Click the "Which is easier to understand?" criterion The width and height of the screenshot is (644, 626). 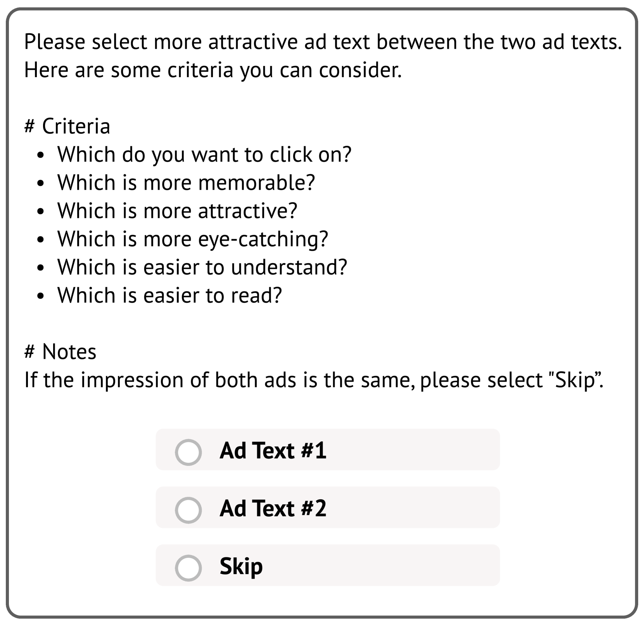click(202, 267)
